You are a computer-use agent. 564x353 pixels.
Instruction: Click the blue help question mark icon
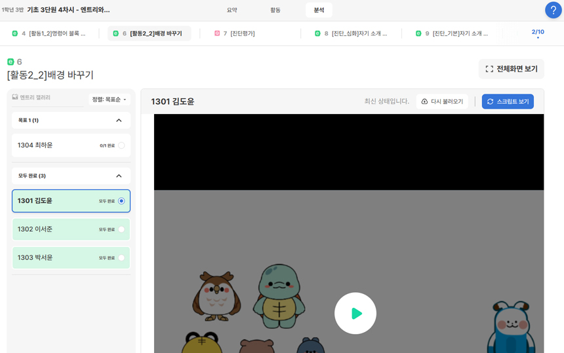tap(553, 10)
